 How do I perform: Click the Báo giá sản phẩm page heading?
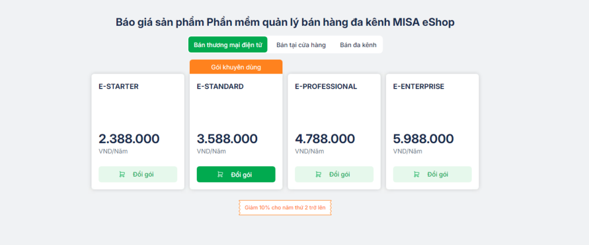(285, 22)
